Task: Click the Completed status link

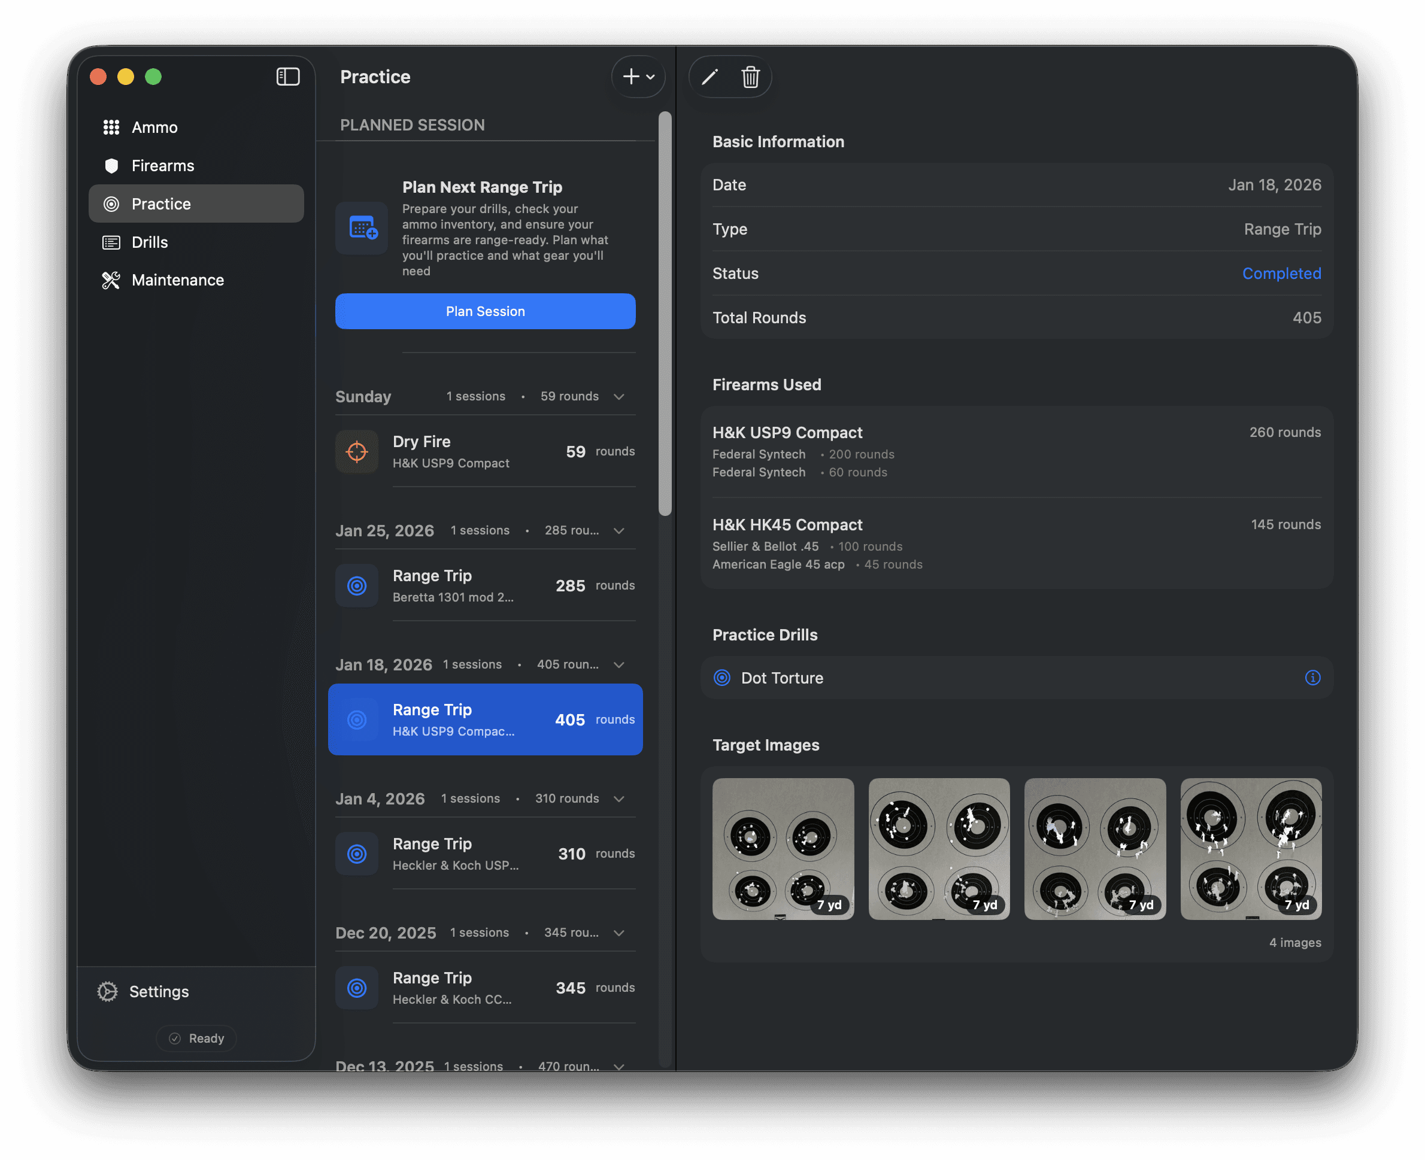Action: [x=1281, y=274]
